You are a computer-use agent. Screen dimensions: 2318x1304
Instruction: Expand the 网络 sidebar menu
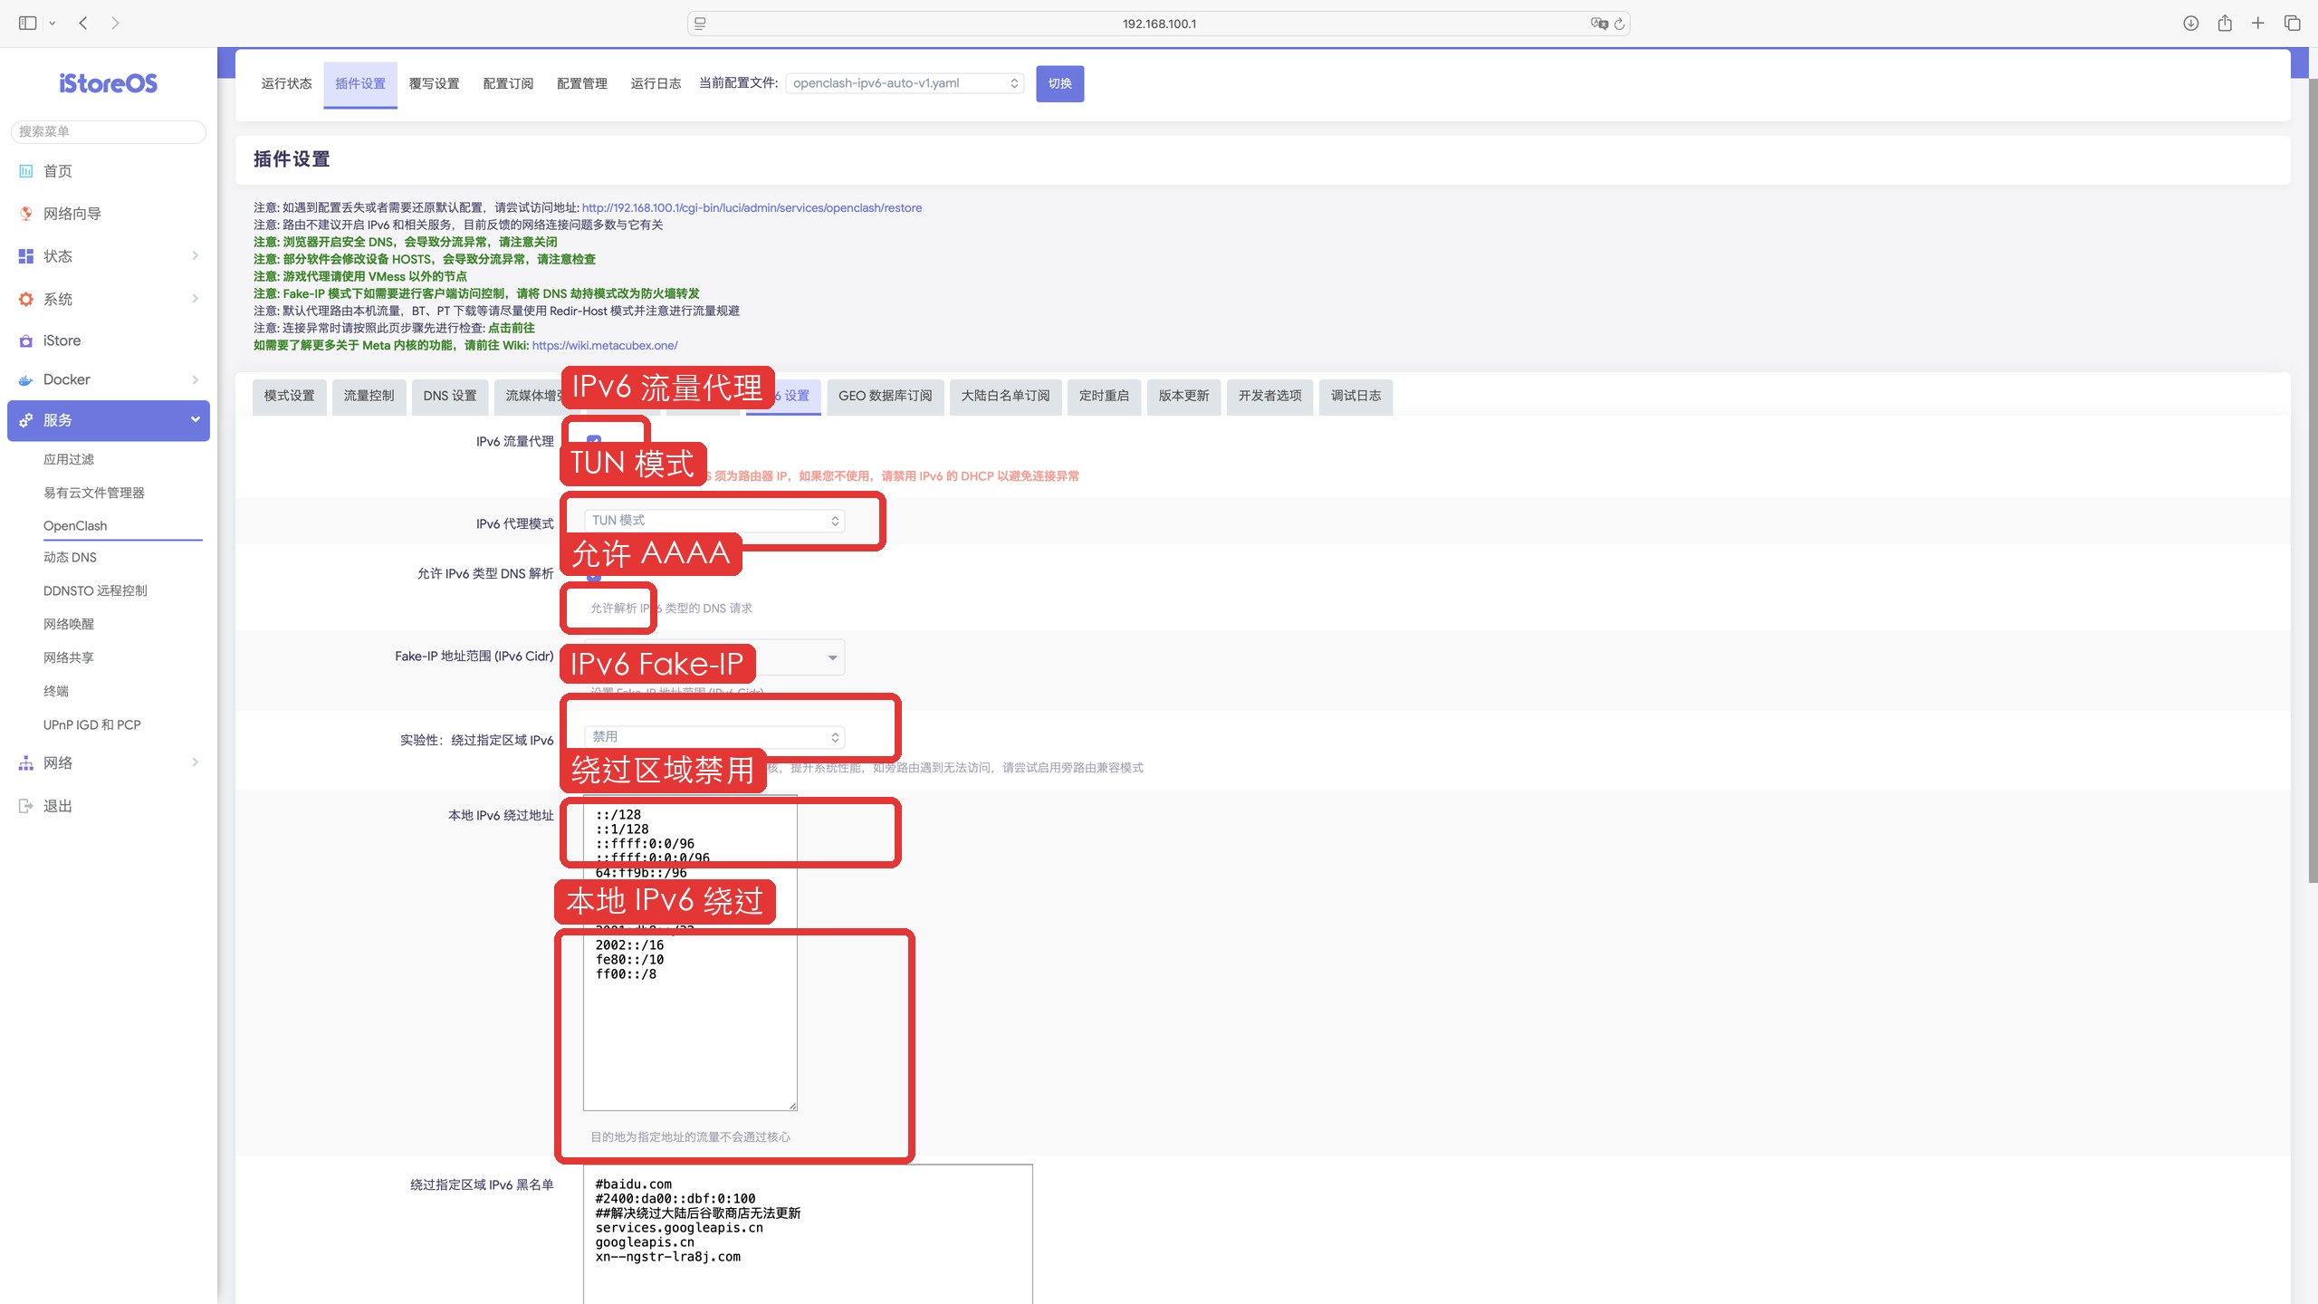coord(109,763)
